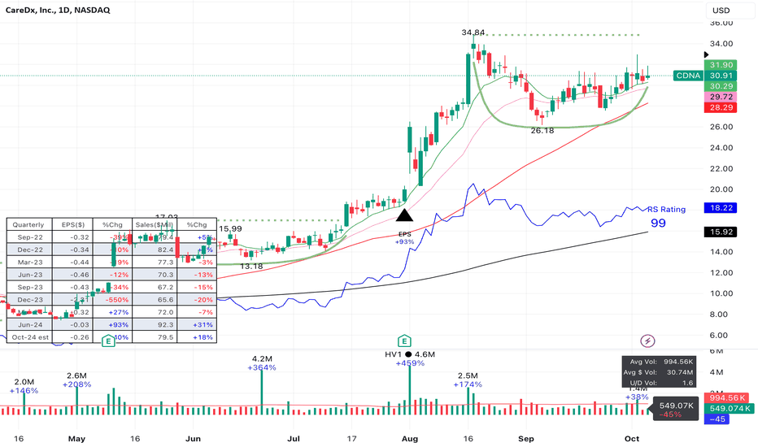Viewport: 758px width, 447px height.
Task: Select the Dec-22 row label
Action: (x=30, y=250)
